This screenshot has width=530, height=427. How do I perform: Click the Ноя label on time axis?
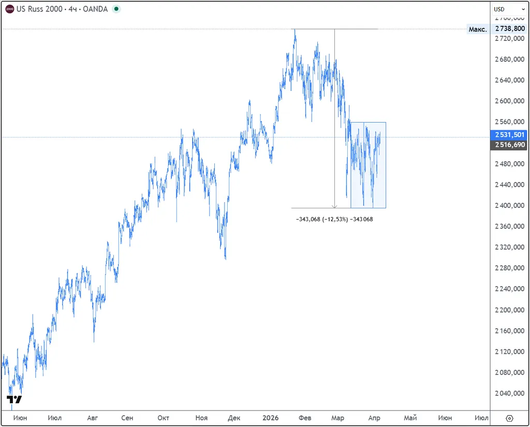[202, 418]
